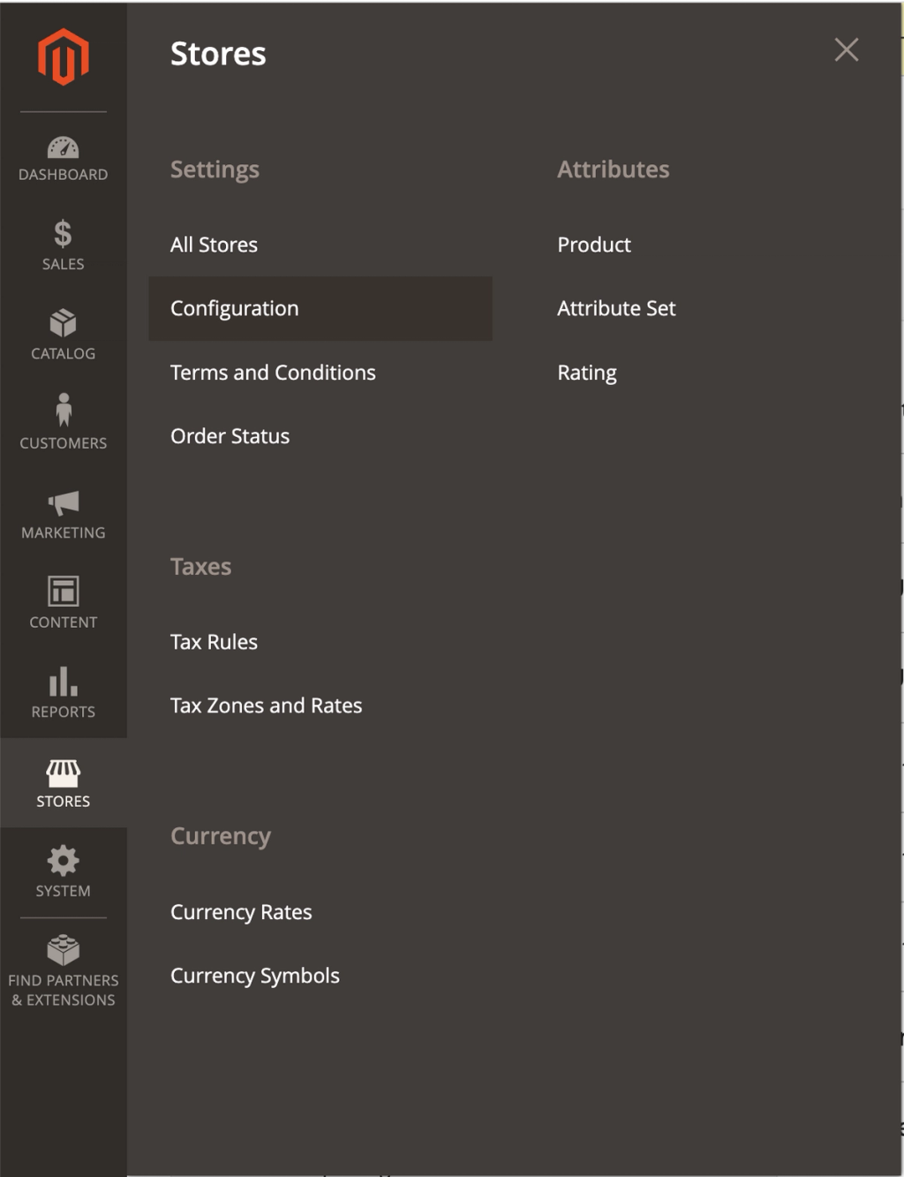This screenshot has height=1177, width=904.
Task: Select All Stores under Settings
Action: pyautogui.click(x=214, y=245)
